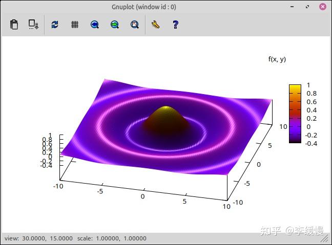Close the Gnuplot window
The height and width of the screenshot is (245, 332).
click(323, 7)
